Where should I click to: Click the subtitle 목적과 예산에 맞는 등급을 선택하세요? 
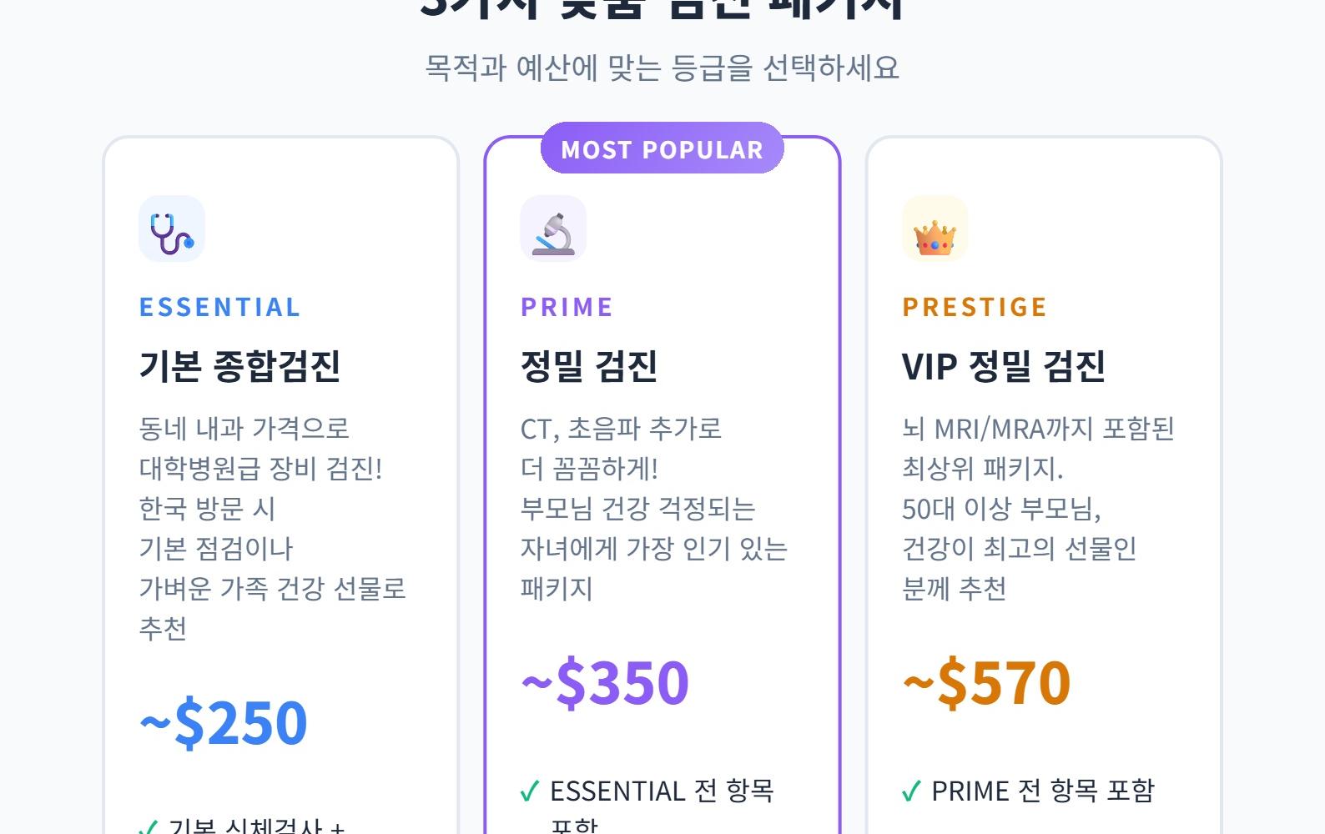click(662, 68)
